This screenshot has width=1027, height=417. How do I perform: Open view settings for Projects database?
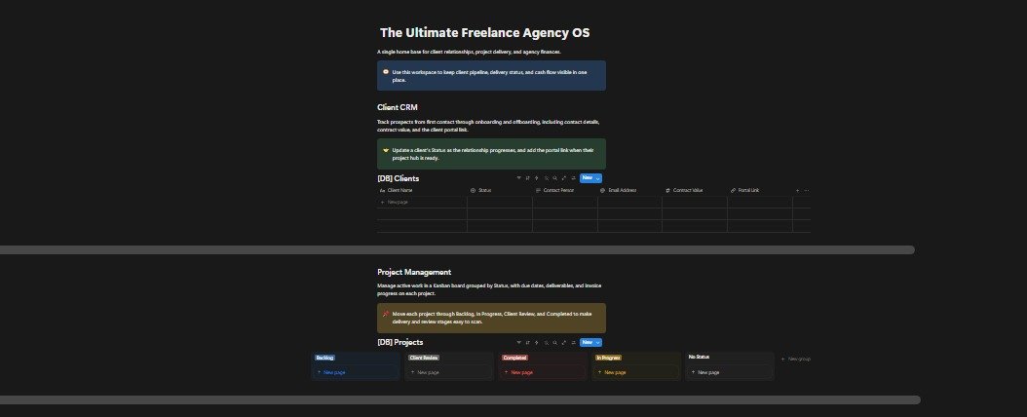(573, 342)
